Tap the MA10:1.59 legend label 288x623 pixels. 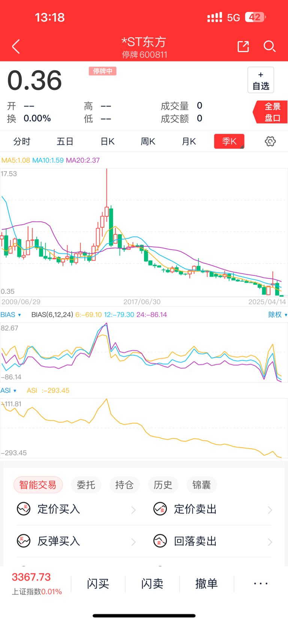pos(48,160)
